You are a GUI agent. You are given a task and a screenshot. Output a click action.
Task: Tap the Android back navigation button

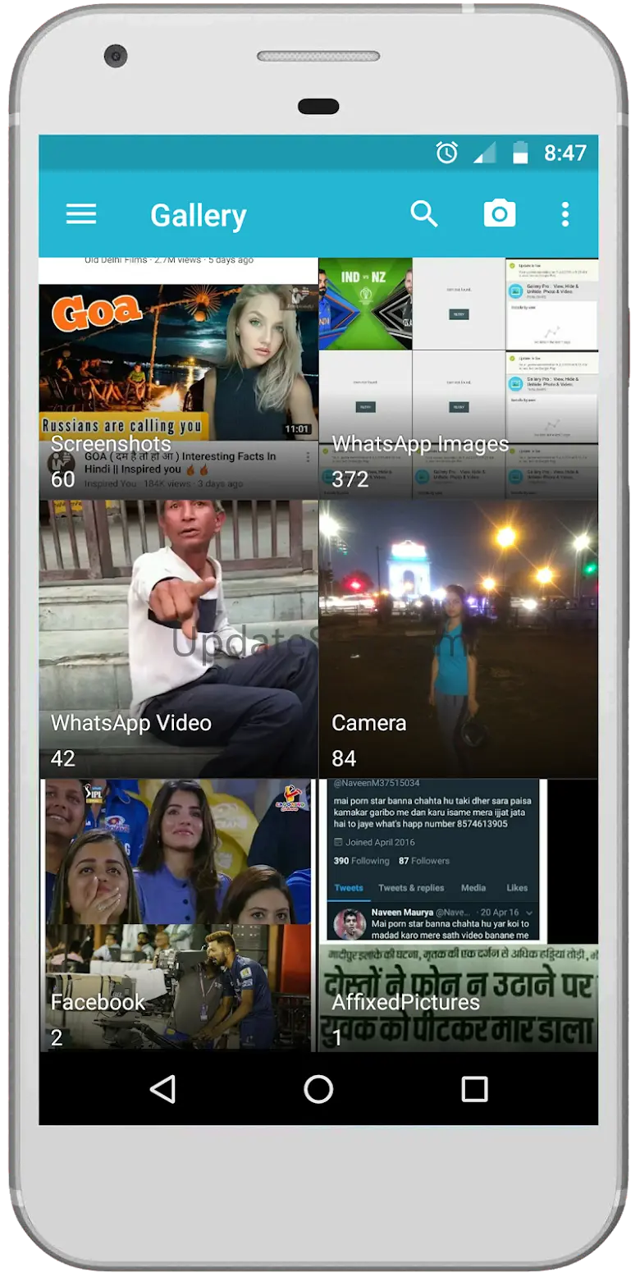pyautogui.click(x=162, y=1089)
